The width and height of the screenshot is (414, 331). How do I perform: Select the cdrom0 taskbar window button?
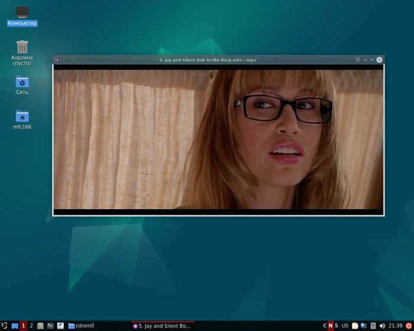click(x=81, y=326)
